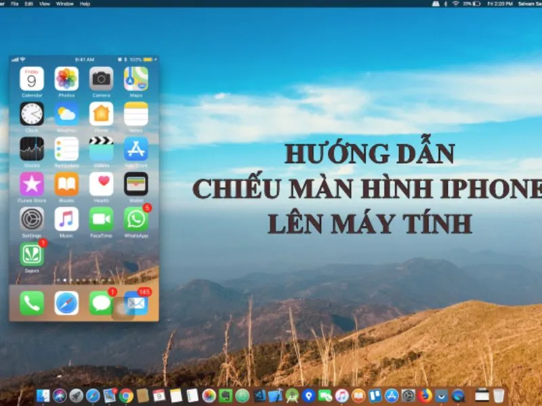The image size is (542, 406).
Task: Open Messages in the iPhone dock
Action: pyautogui.click(x=101, y=303)
